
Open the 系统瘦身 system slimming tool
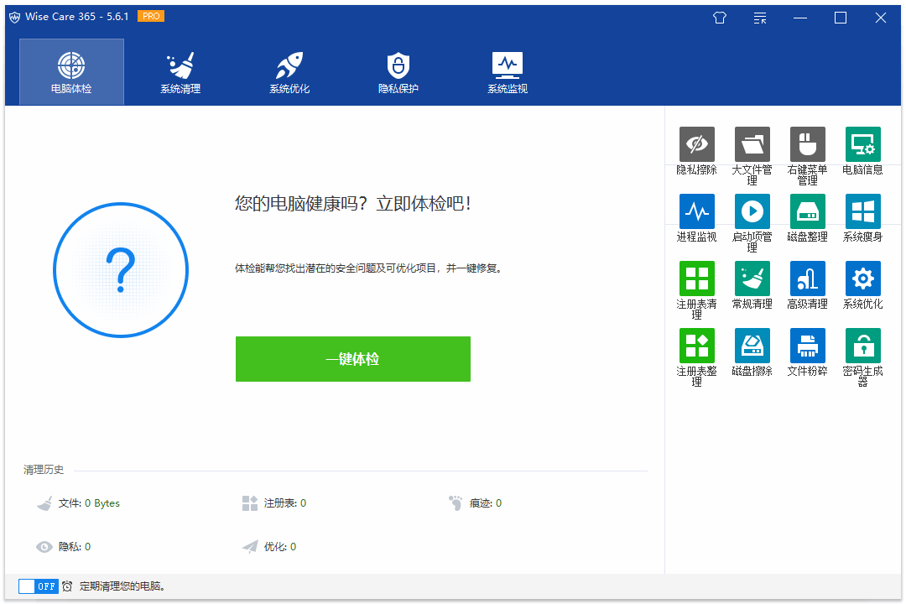click(862, 212)
